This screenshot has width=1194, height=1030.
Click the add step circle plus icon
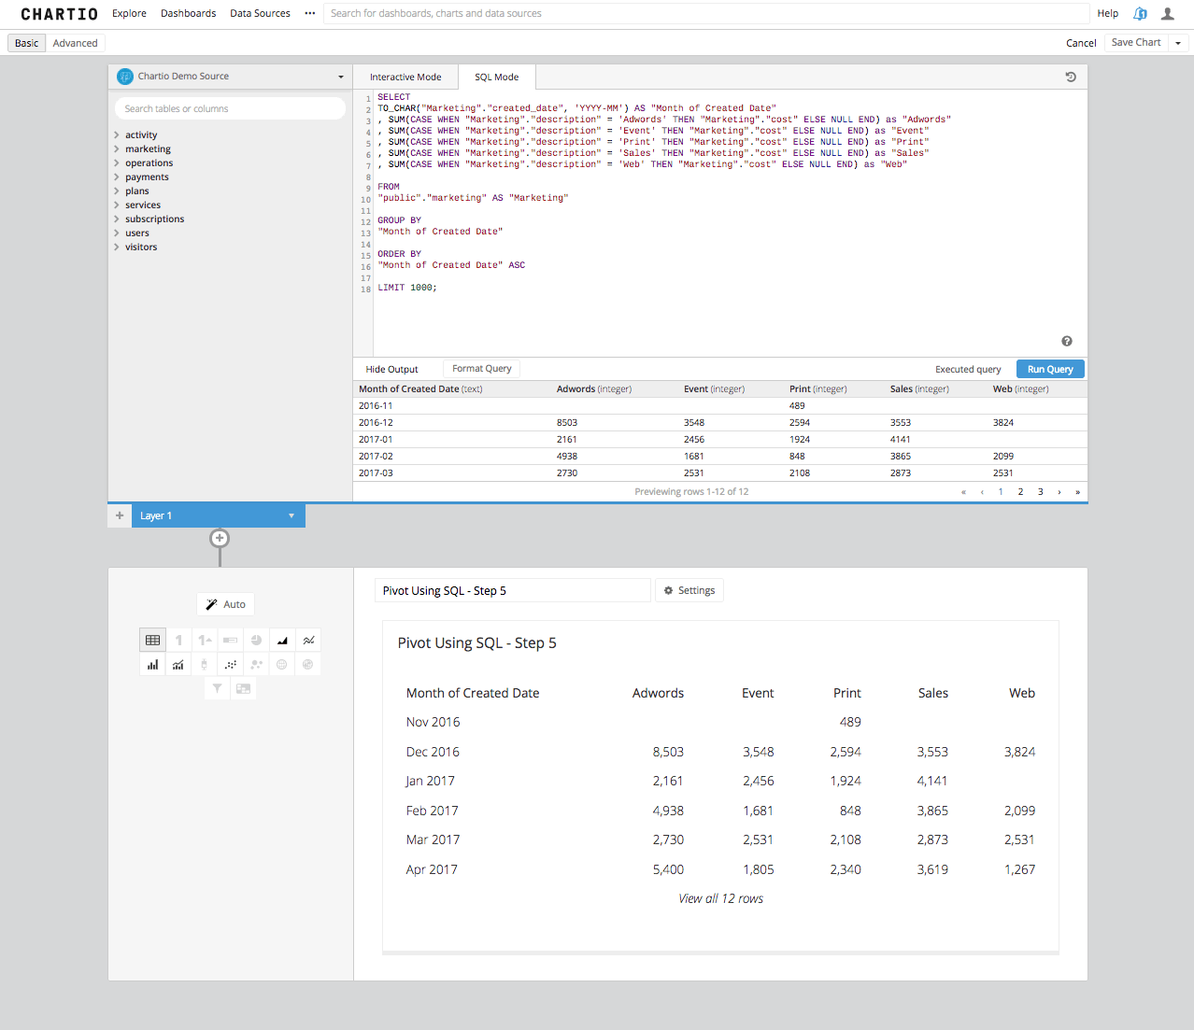click(x=220, y=538)
